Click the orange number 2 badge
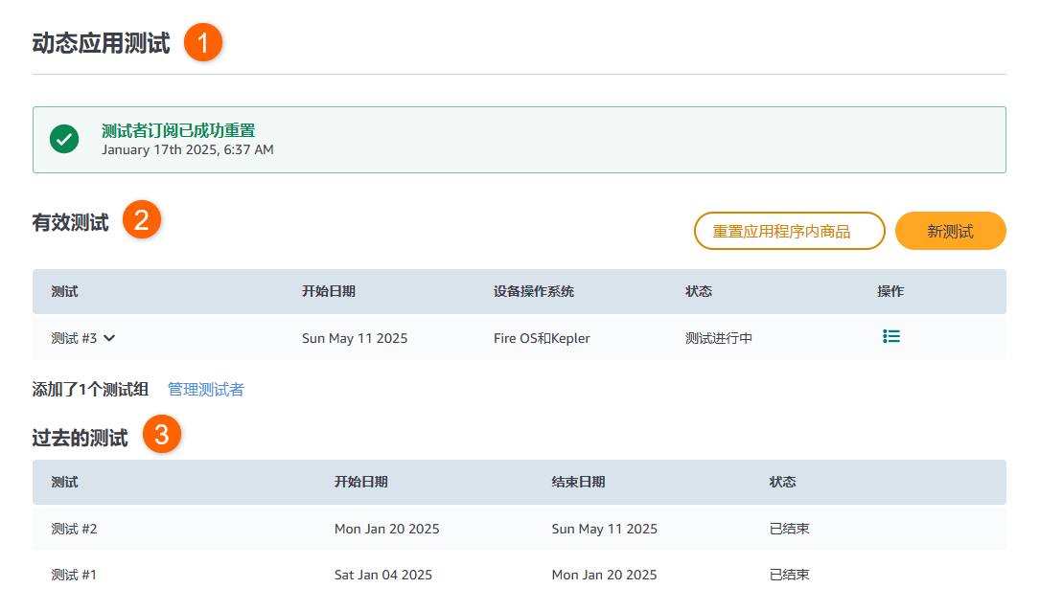This screenshot has height=611, width=1040. click(x=142, y=221)
